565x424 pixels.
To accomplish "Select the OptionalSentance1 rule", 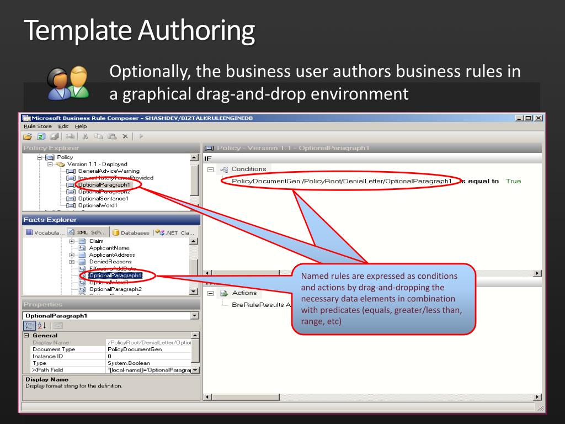I will click(x=103, y=199).
